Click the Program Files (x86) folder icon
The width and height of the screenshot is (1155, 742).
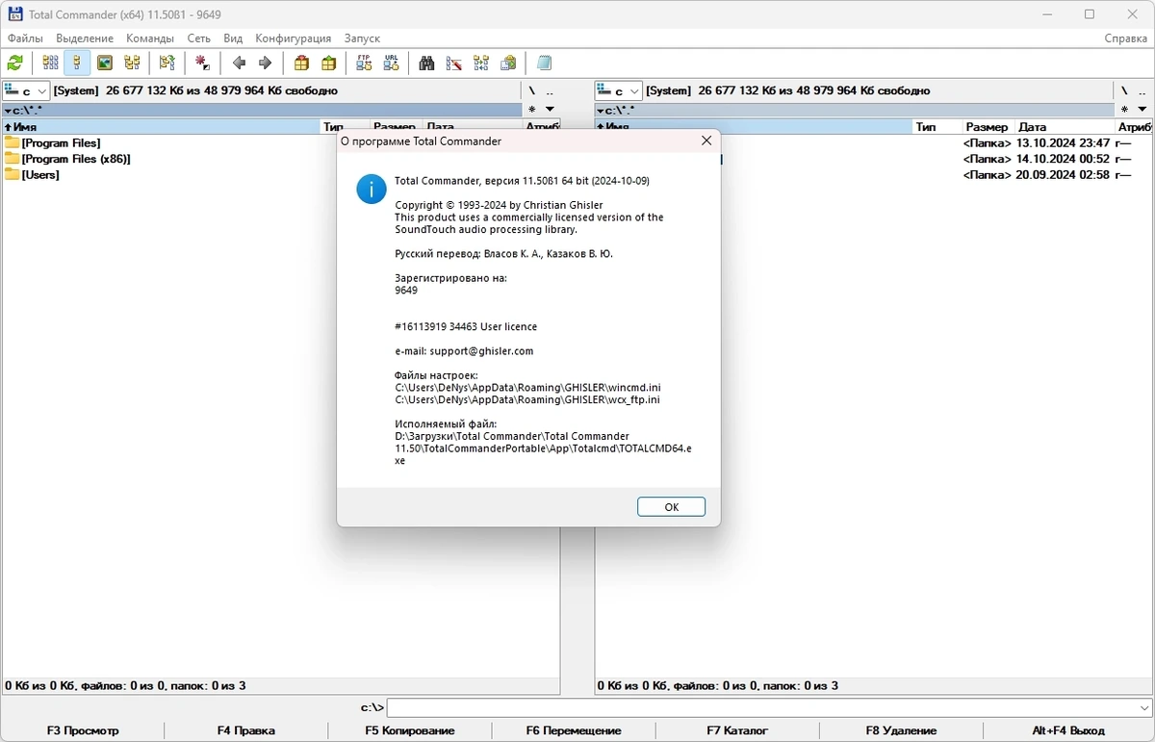12,159
